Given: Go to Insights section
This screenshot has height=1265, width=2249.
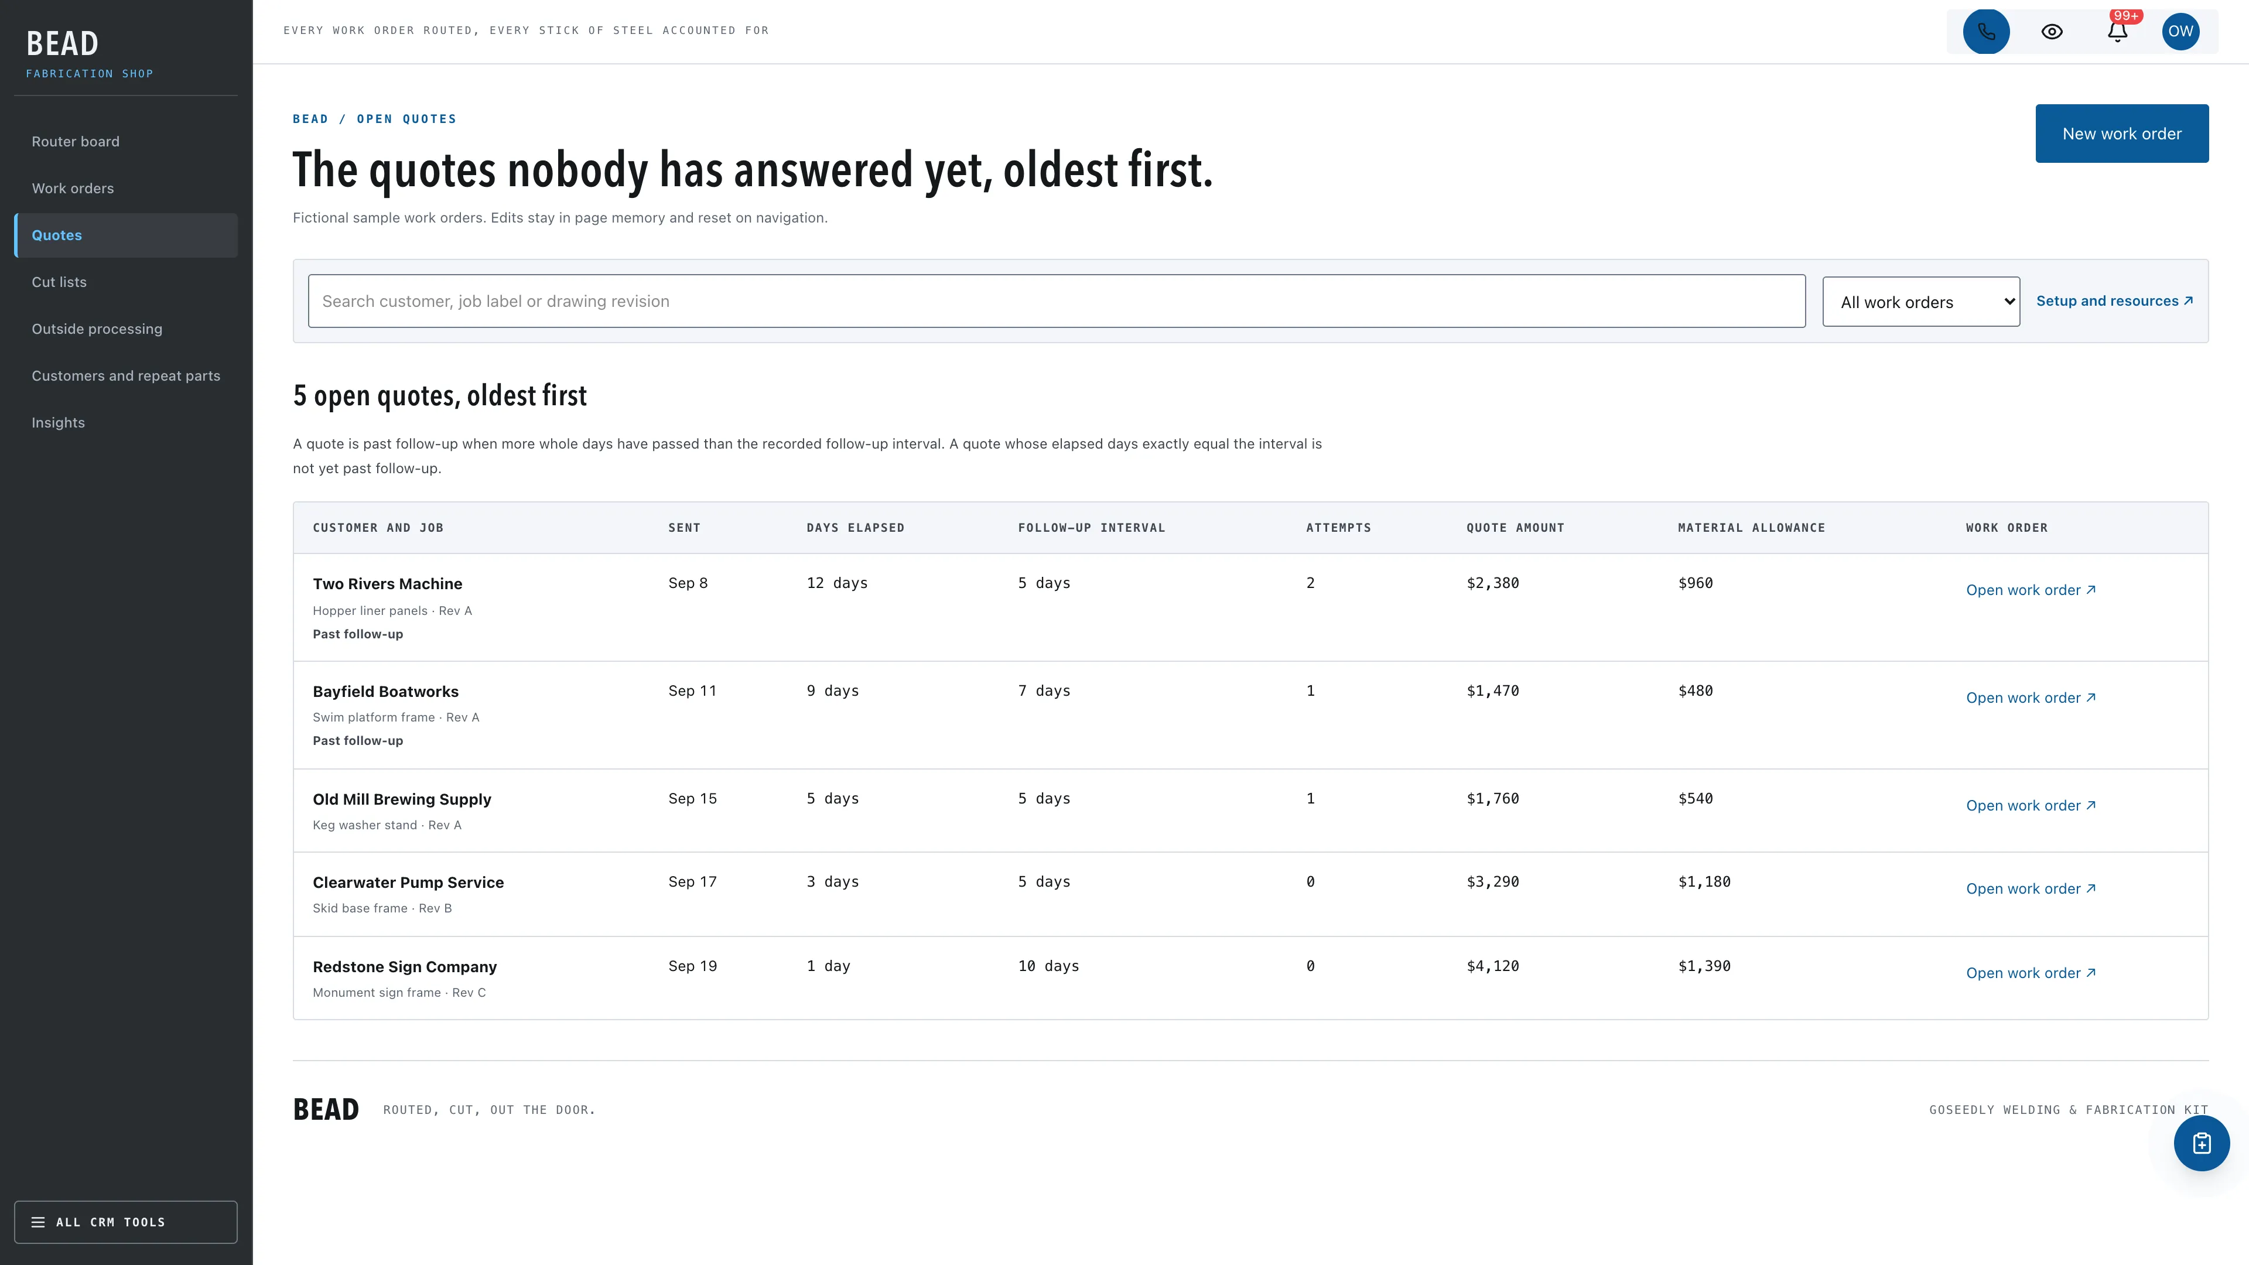Looking at the screenshot, I should coord(126,422).
